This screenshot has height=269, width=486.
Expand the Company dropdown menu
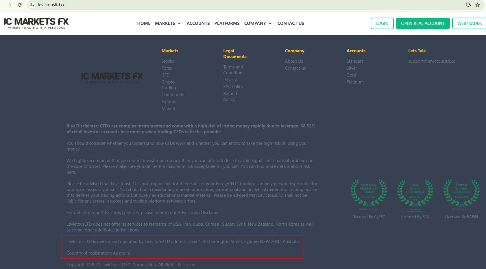(x=258, y=23)
